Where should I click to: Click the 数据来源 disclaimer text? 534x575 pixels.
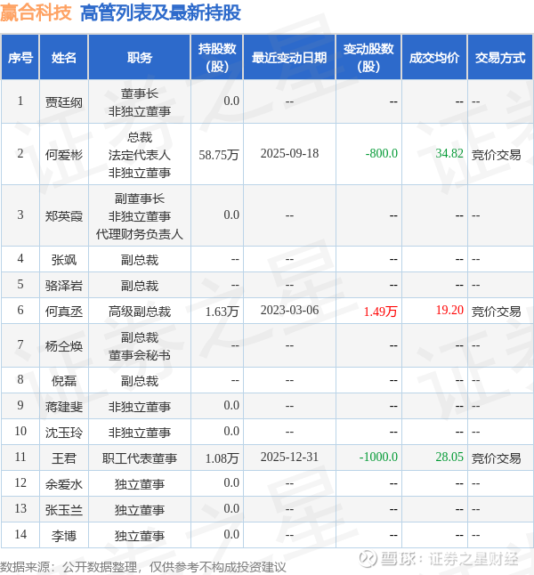142,567
